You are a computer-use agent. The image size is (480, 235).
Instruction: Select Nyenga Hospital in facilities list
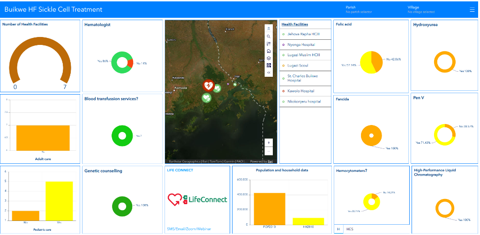click(306, 44)
